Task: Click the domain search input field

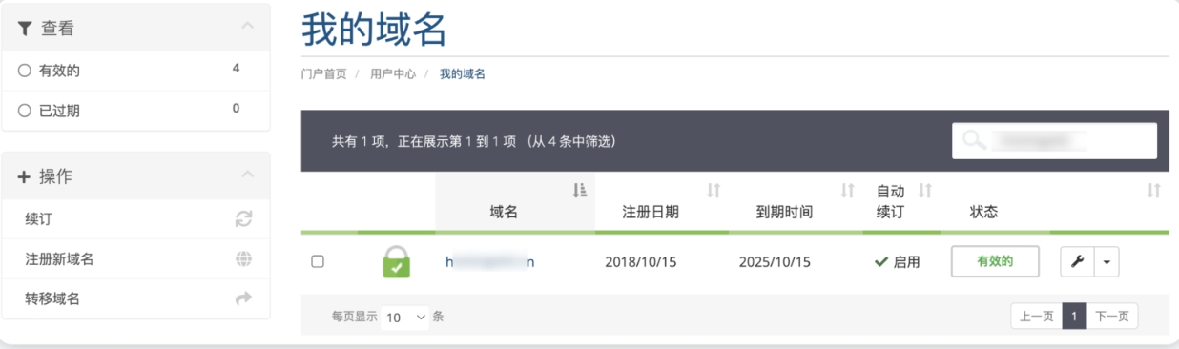Action: [1054, 141]
